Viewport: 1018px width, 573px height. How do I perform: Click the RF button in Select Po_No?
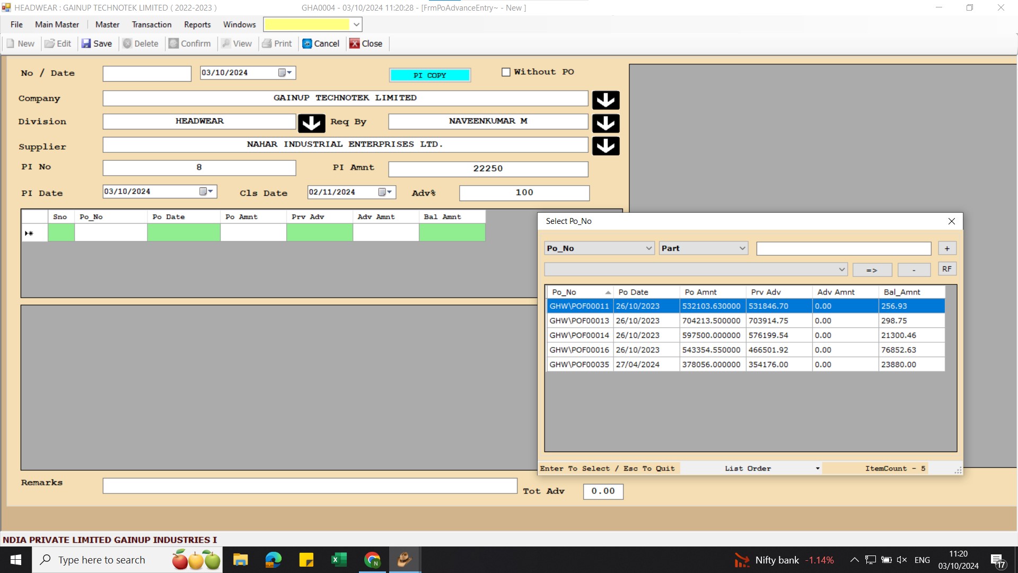point(947,269)
